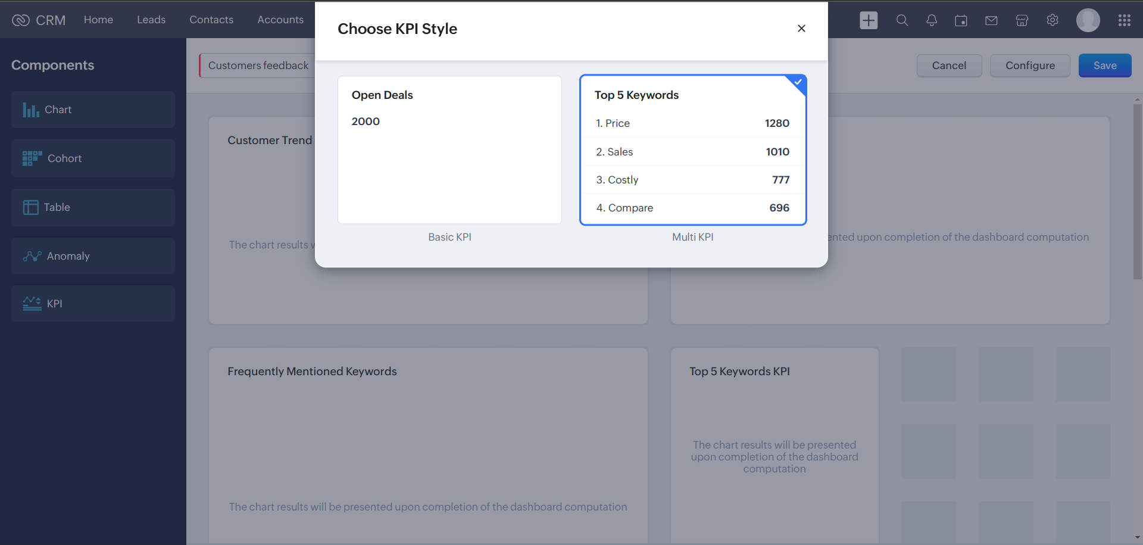This screenshot has width=1143, height=545.
Task: Open the calendar icon in header
Action: pyautogui.click(x=961, y=21)
